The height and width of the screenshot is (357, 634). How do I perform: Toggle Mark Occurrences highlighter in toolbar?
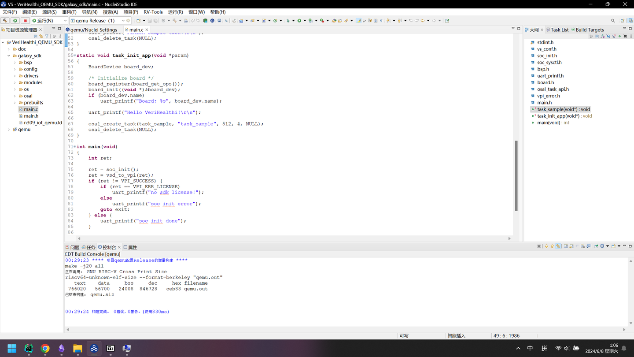[358, 21]
